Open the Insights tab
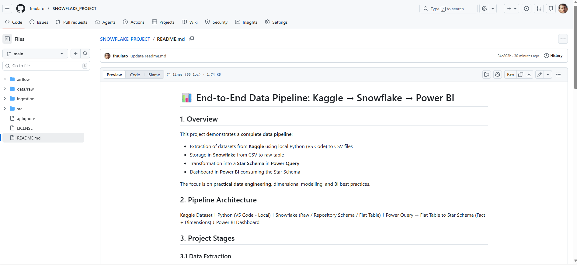Screen dimensions: 577x265 pyautogui.click(x=246, y=22)
